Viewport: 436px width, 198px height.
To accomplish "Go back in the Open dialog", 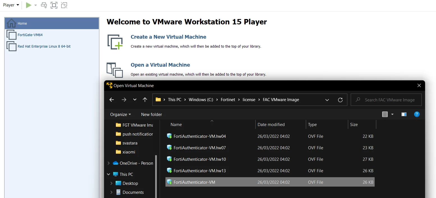I will [x=112, y=100].
